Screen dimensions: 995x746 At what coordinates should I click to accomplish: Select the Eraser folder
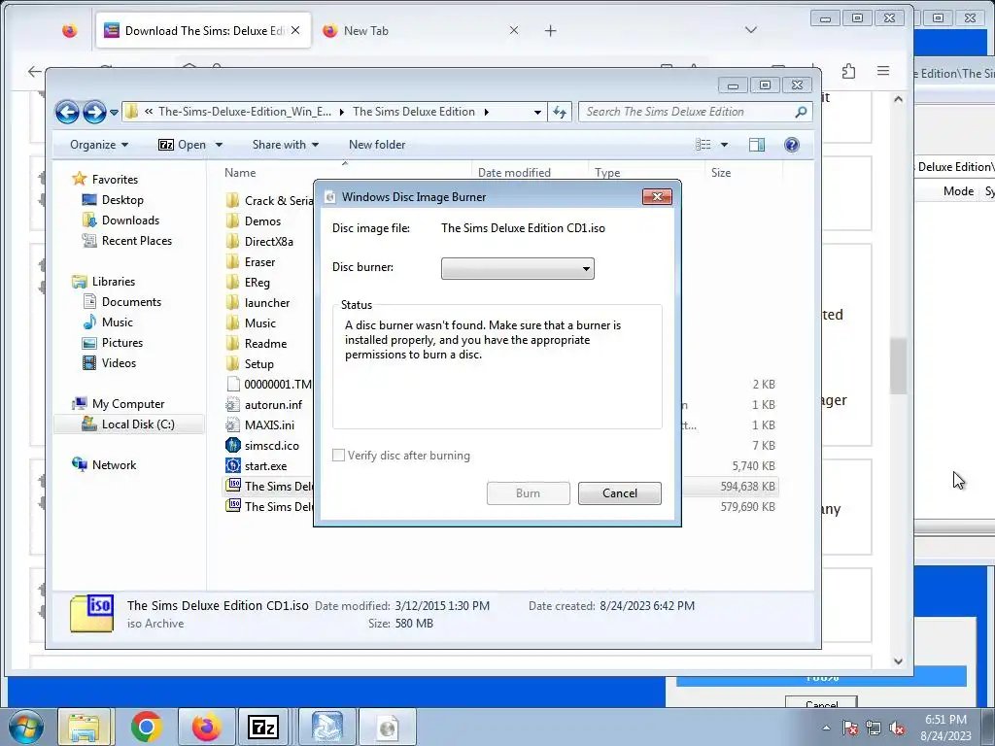[259, 262]
